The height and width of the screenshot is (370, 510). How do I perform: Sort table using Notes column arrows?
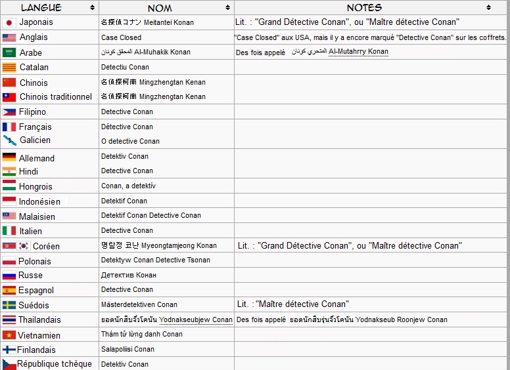(488, 8)
